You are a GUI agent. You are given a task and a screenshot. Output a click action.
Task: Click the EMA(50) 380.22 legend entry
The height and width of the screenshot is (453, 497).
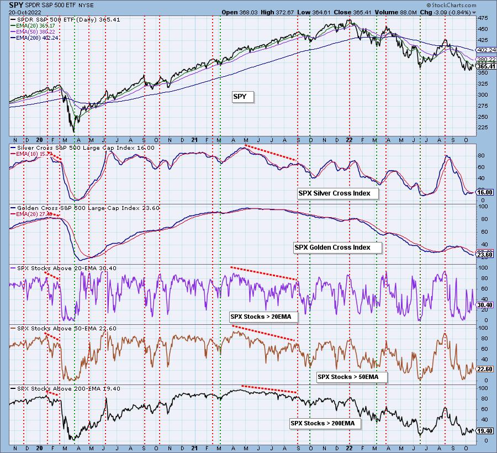pyautogui.click(x=33, y=31)
